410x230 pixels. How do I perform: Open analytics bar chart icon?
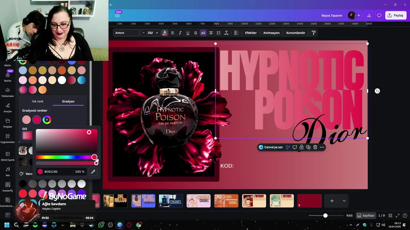[369, 15]
